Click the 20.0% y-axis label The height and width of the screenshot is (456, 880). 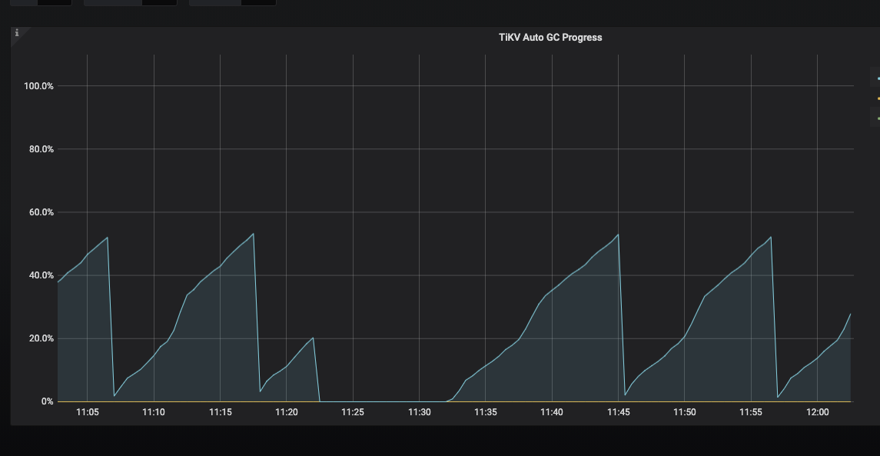(41, 338)
